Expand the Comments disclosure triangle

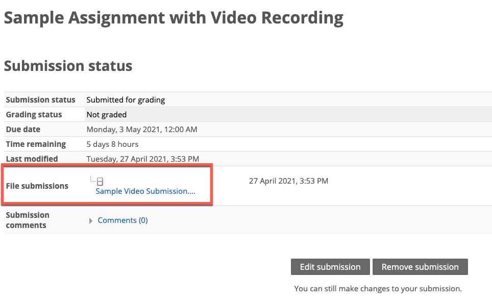pyautogui.click(x=91, y=221)
